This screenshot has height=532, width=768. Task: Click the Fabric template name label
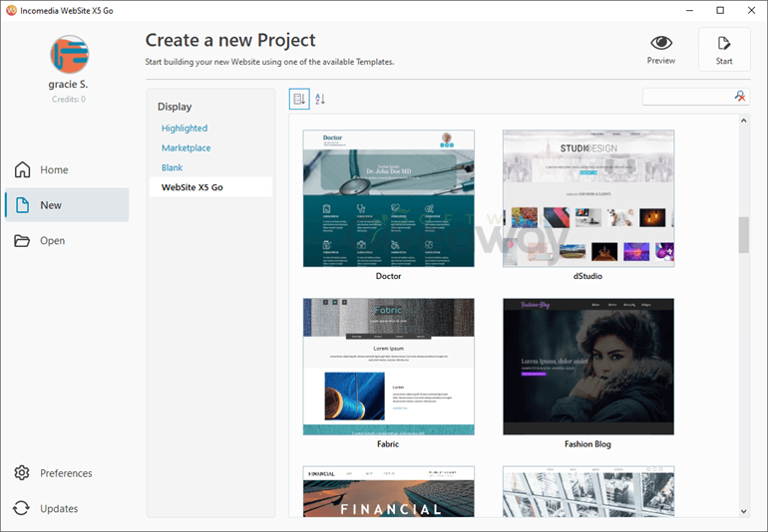388,444
